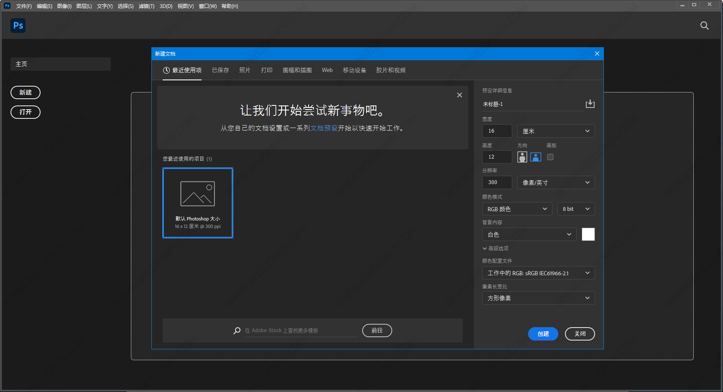Screen dimensions: 723x392
Task: Select portrait orientation icon
Action: tap(522, 157)
